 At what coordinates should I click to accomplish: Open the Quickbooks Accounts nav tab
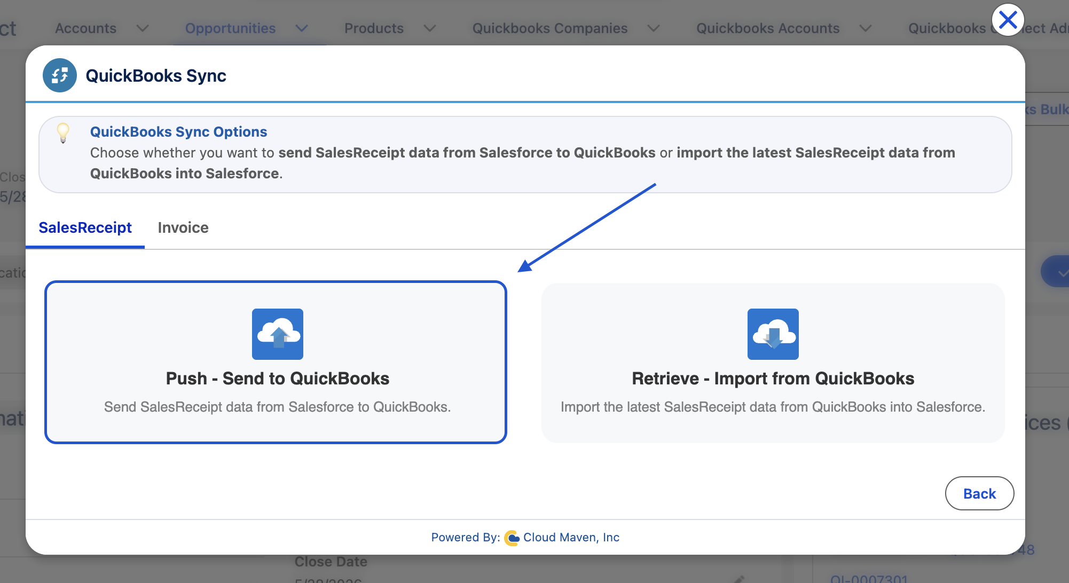click(768, 28)
